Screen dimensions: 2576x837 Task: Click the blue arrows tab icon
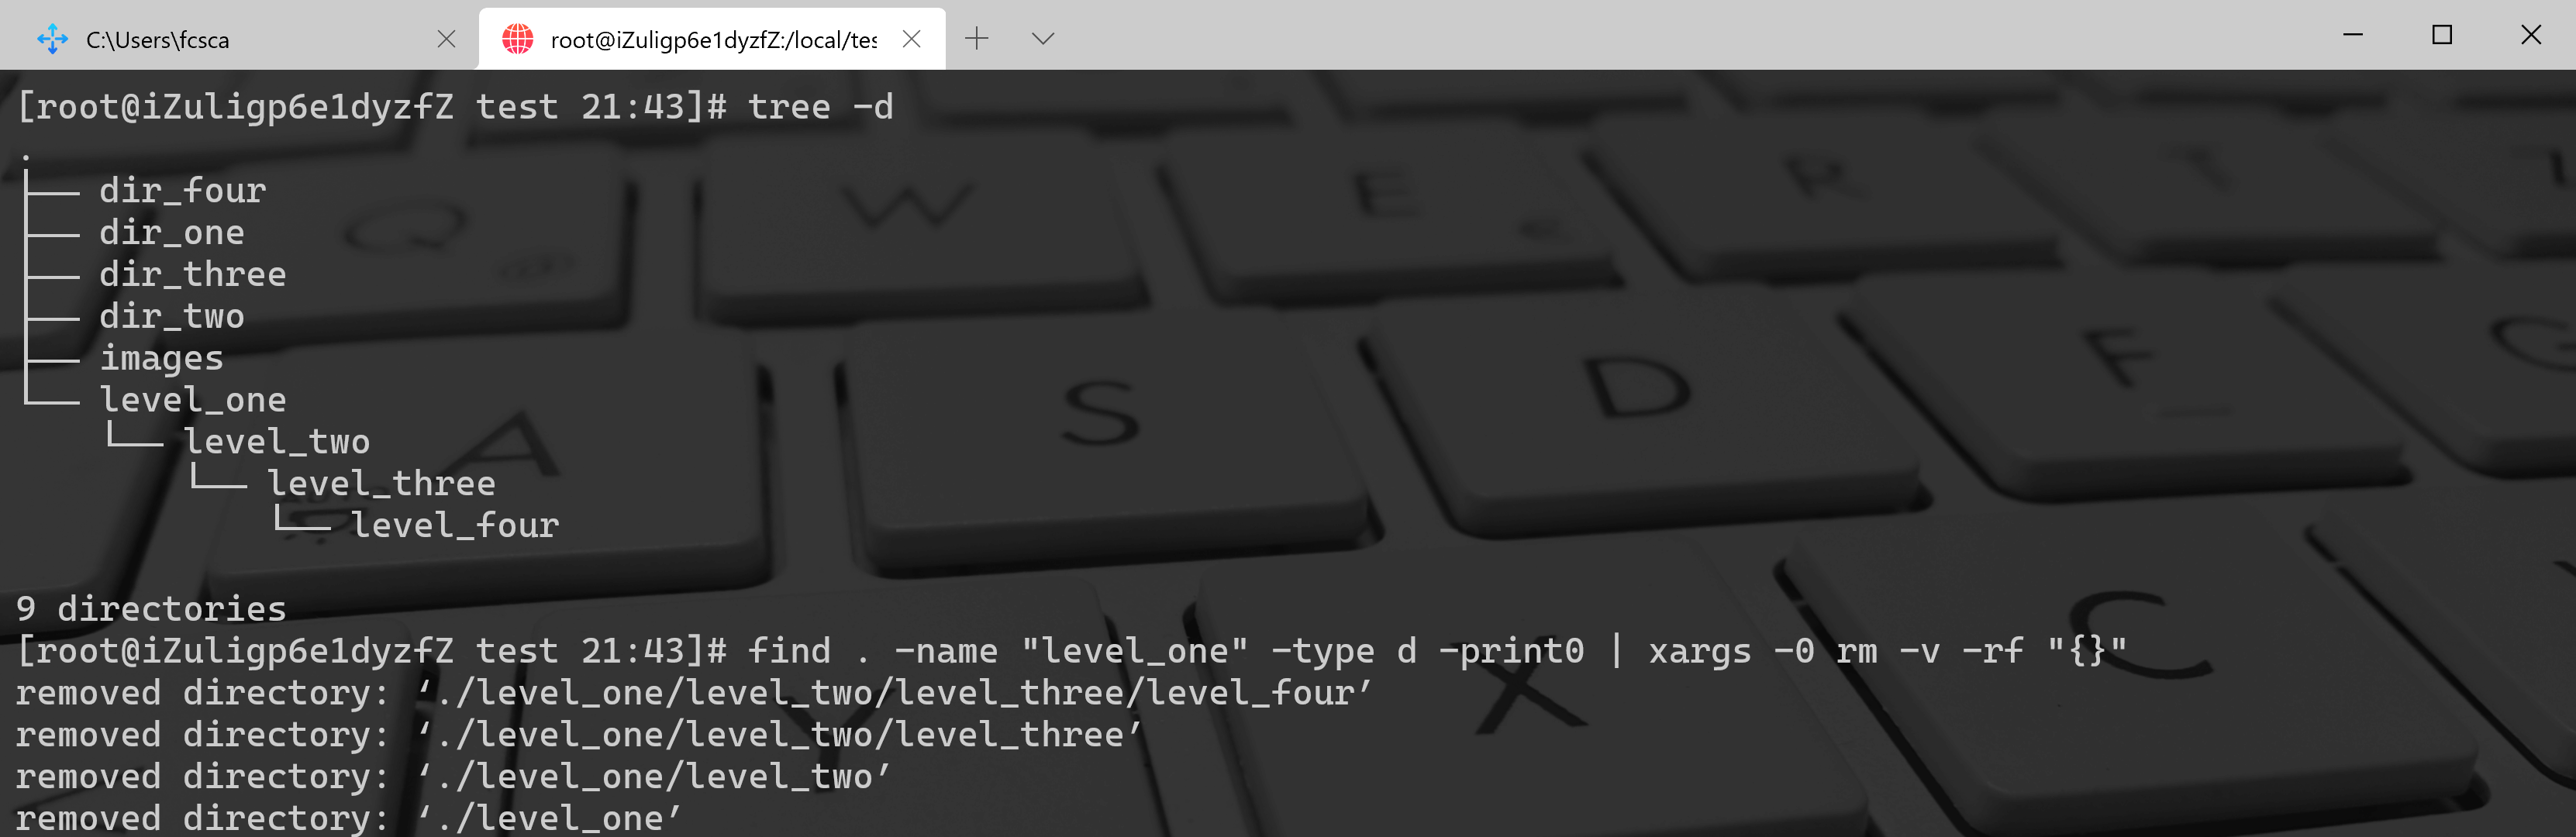[x=52, y=39]
